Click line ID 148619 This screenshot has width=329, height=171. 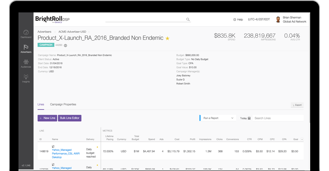[x=44, y=151]
